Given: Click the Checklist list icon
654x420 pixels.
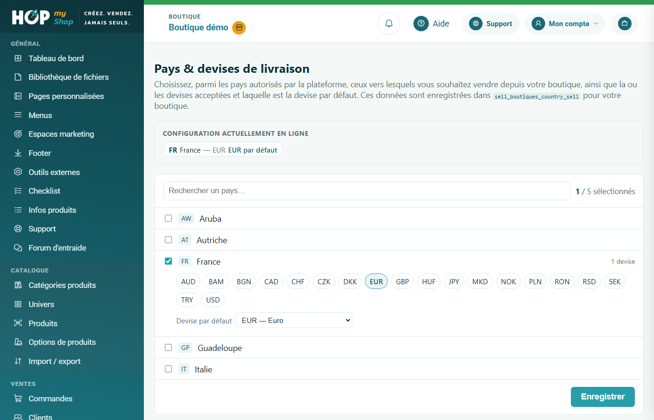Looking at the screenshot, I should point(18,191).
